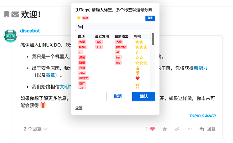Click the tag list scrollbar thumb
This screenshot has width=233, height=143.
click(153, 39)
